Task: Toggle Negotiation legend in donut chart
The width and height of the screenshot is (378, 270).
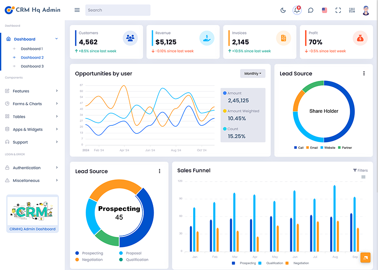Action: (x=89, y=260)
